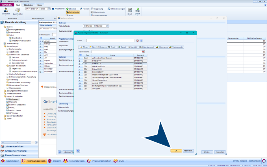Open the Wirtschaftsjahr dropdown in Buchungen Import
The width and height of the screenshot is (267, 167).
[x=108, y=26]
